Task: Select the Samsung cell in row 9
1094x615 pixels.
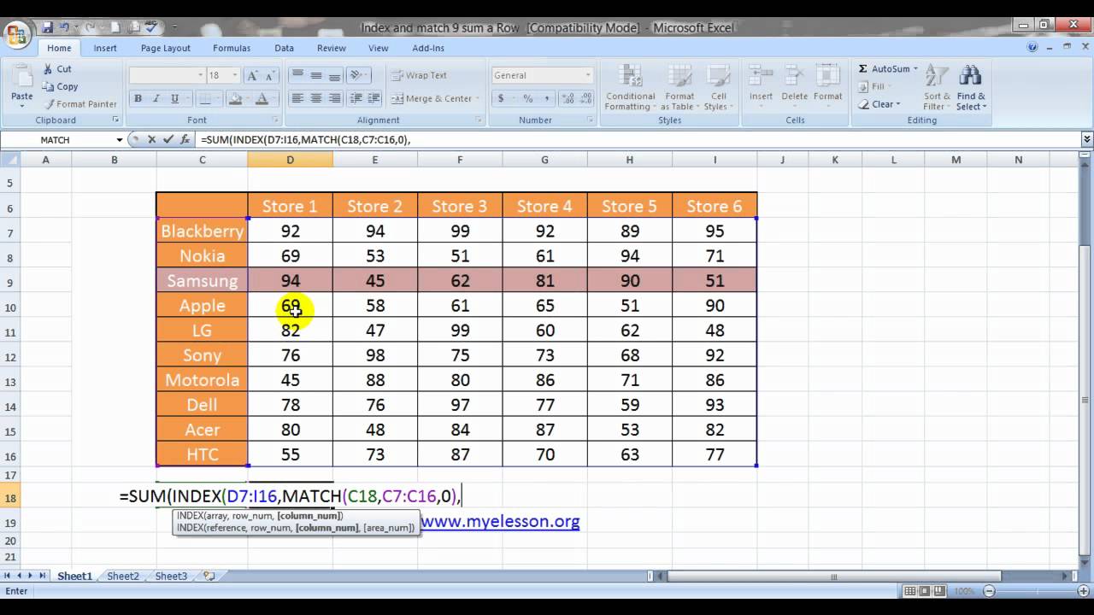Action: click(x=203, y=281)
